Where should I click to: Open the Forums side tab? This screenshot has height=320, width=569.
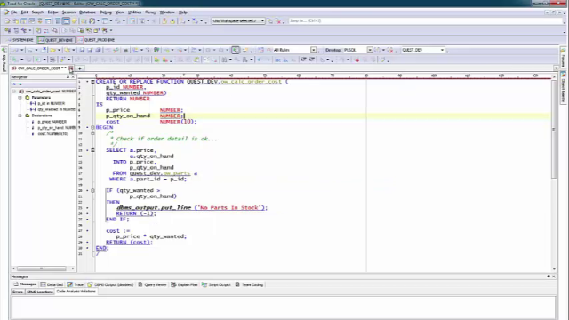(x=563, y=58)
